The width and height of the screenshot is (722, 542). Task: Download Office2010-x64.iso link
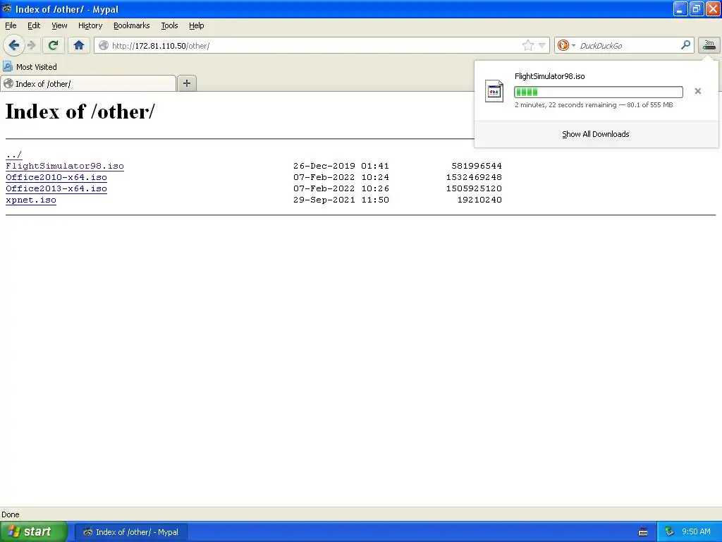pos(56,177)
